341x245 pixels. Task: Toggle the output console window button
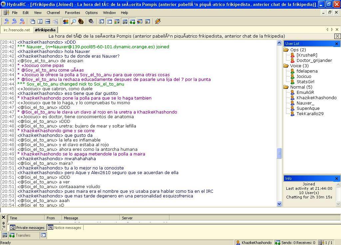tap(109, 21)
